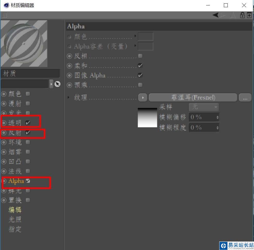Expand the 颜色 parameter arrow

[135, 36]
